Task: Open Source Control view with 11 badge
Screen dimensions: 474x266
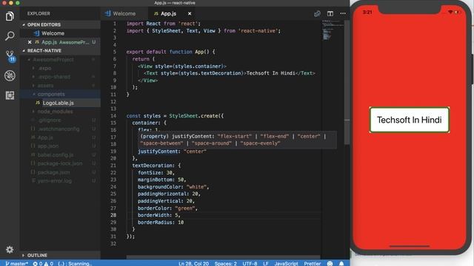Action: 10,56
